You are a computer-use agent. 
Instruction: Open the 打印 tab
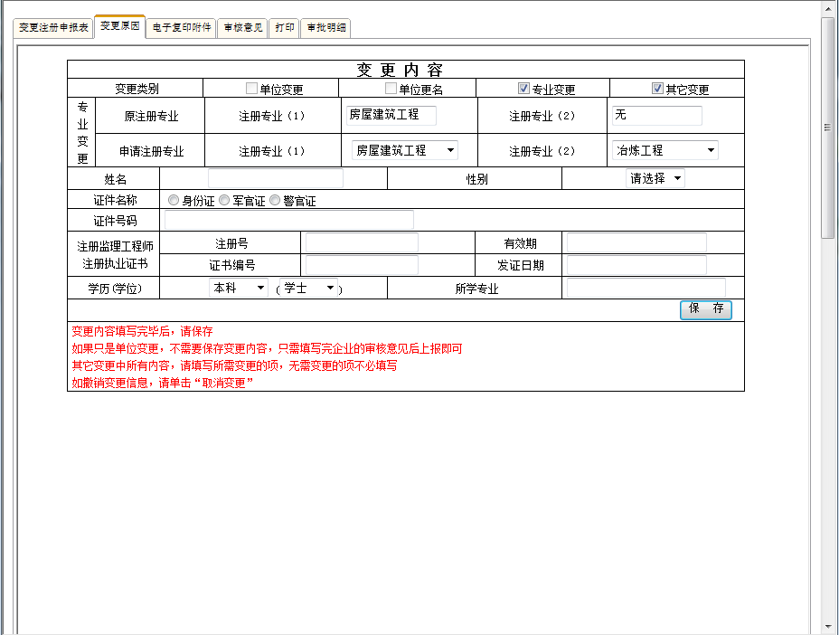tap(283, 28)
